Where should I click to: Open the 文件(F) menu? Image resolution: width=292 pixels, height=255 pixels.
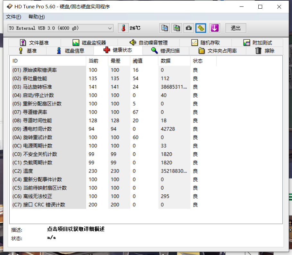[x=13, y=17]
